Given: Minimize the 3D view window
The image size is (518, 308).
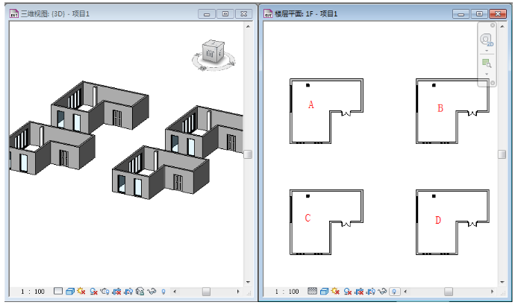Looking at the screenshot, I should pyautogui.click(x=207, y=14).
